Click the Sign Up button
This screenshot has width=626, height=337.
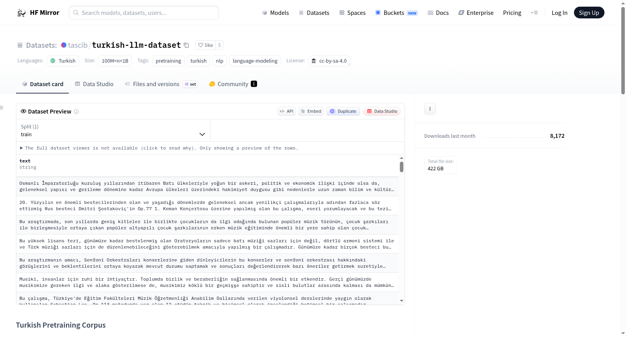click(x=589, y=13)
